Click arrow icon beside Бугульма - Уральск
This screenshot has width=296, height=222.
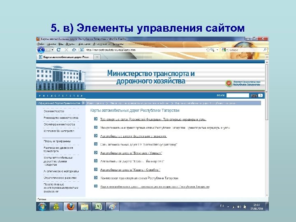point(96,153)
